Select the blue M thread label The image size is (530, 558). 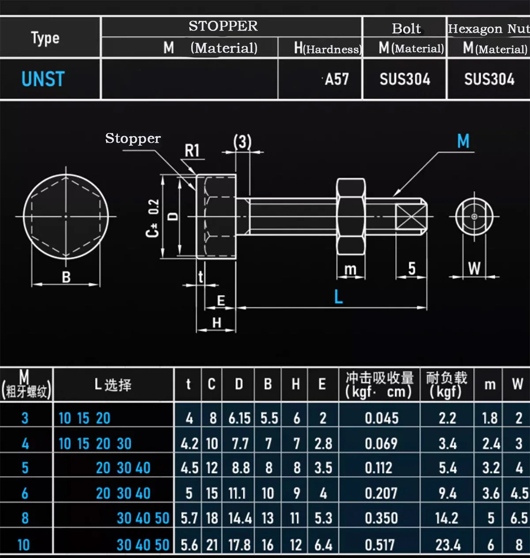coord(463,141)
